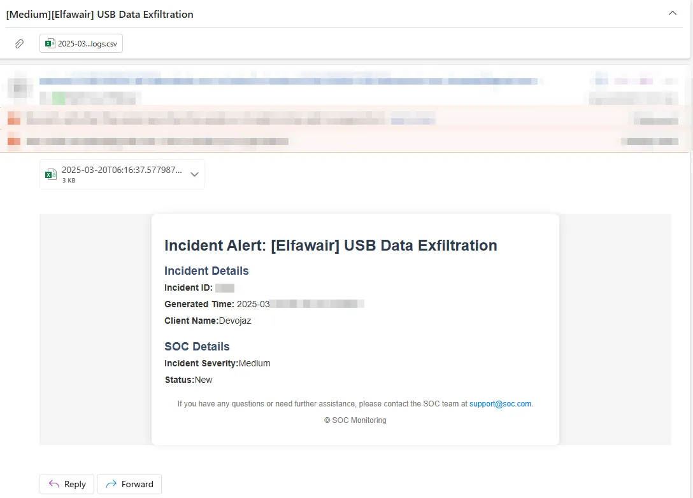Click the Client Name Devojaz line
Viewport: 693px width, 498px height.
coord(208,321)
